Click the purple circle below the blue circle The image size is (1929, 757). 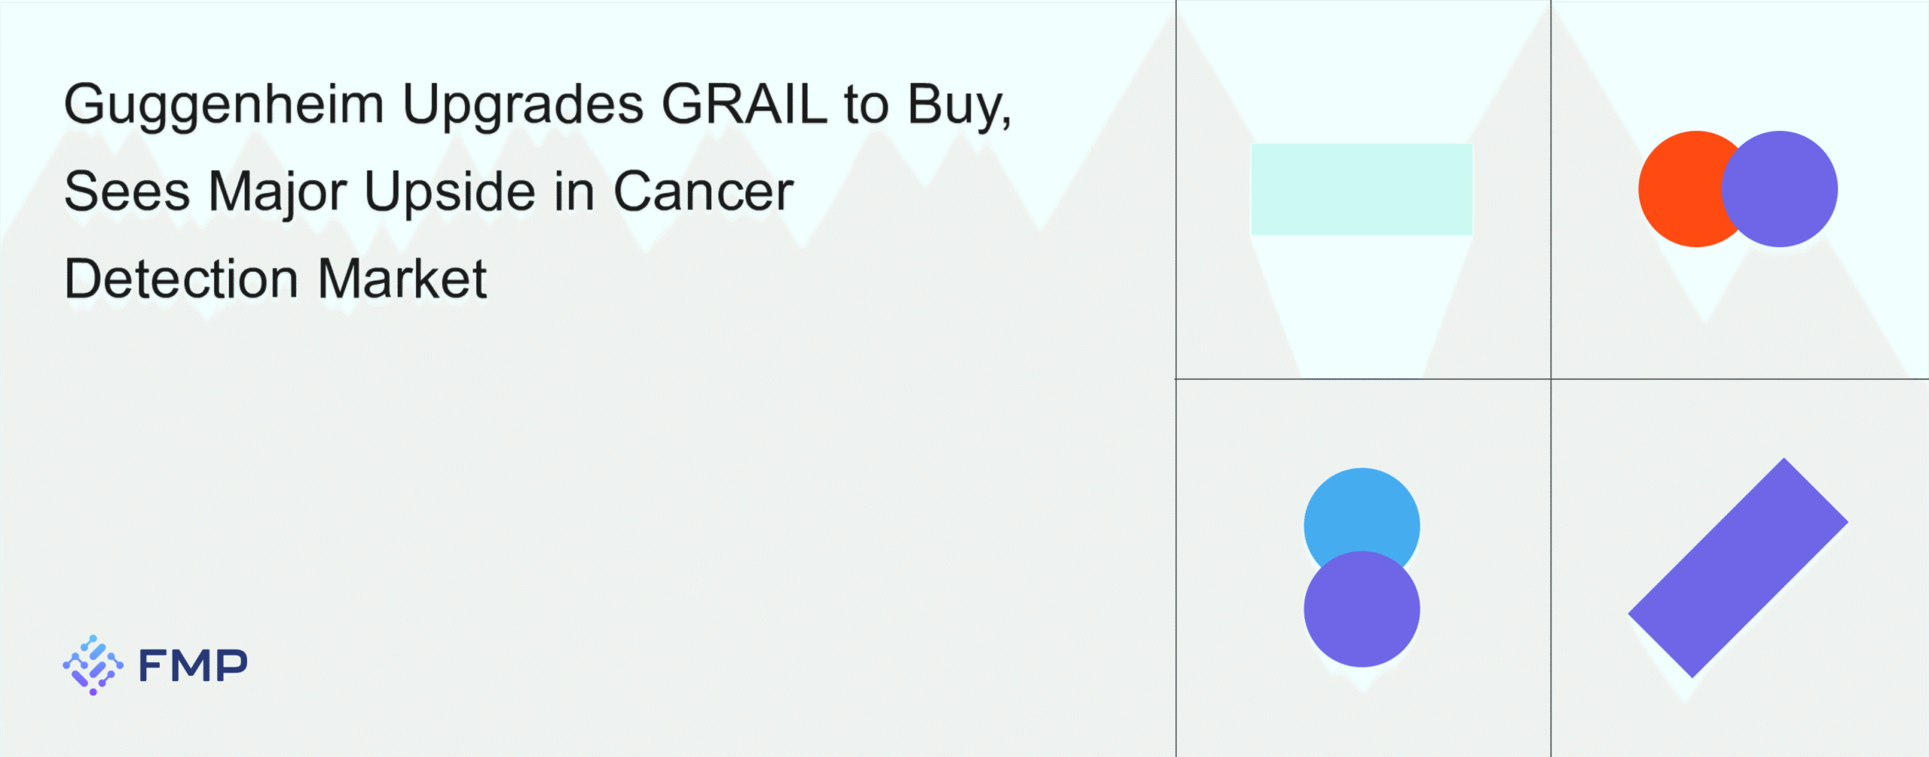coord(1361,610)
